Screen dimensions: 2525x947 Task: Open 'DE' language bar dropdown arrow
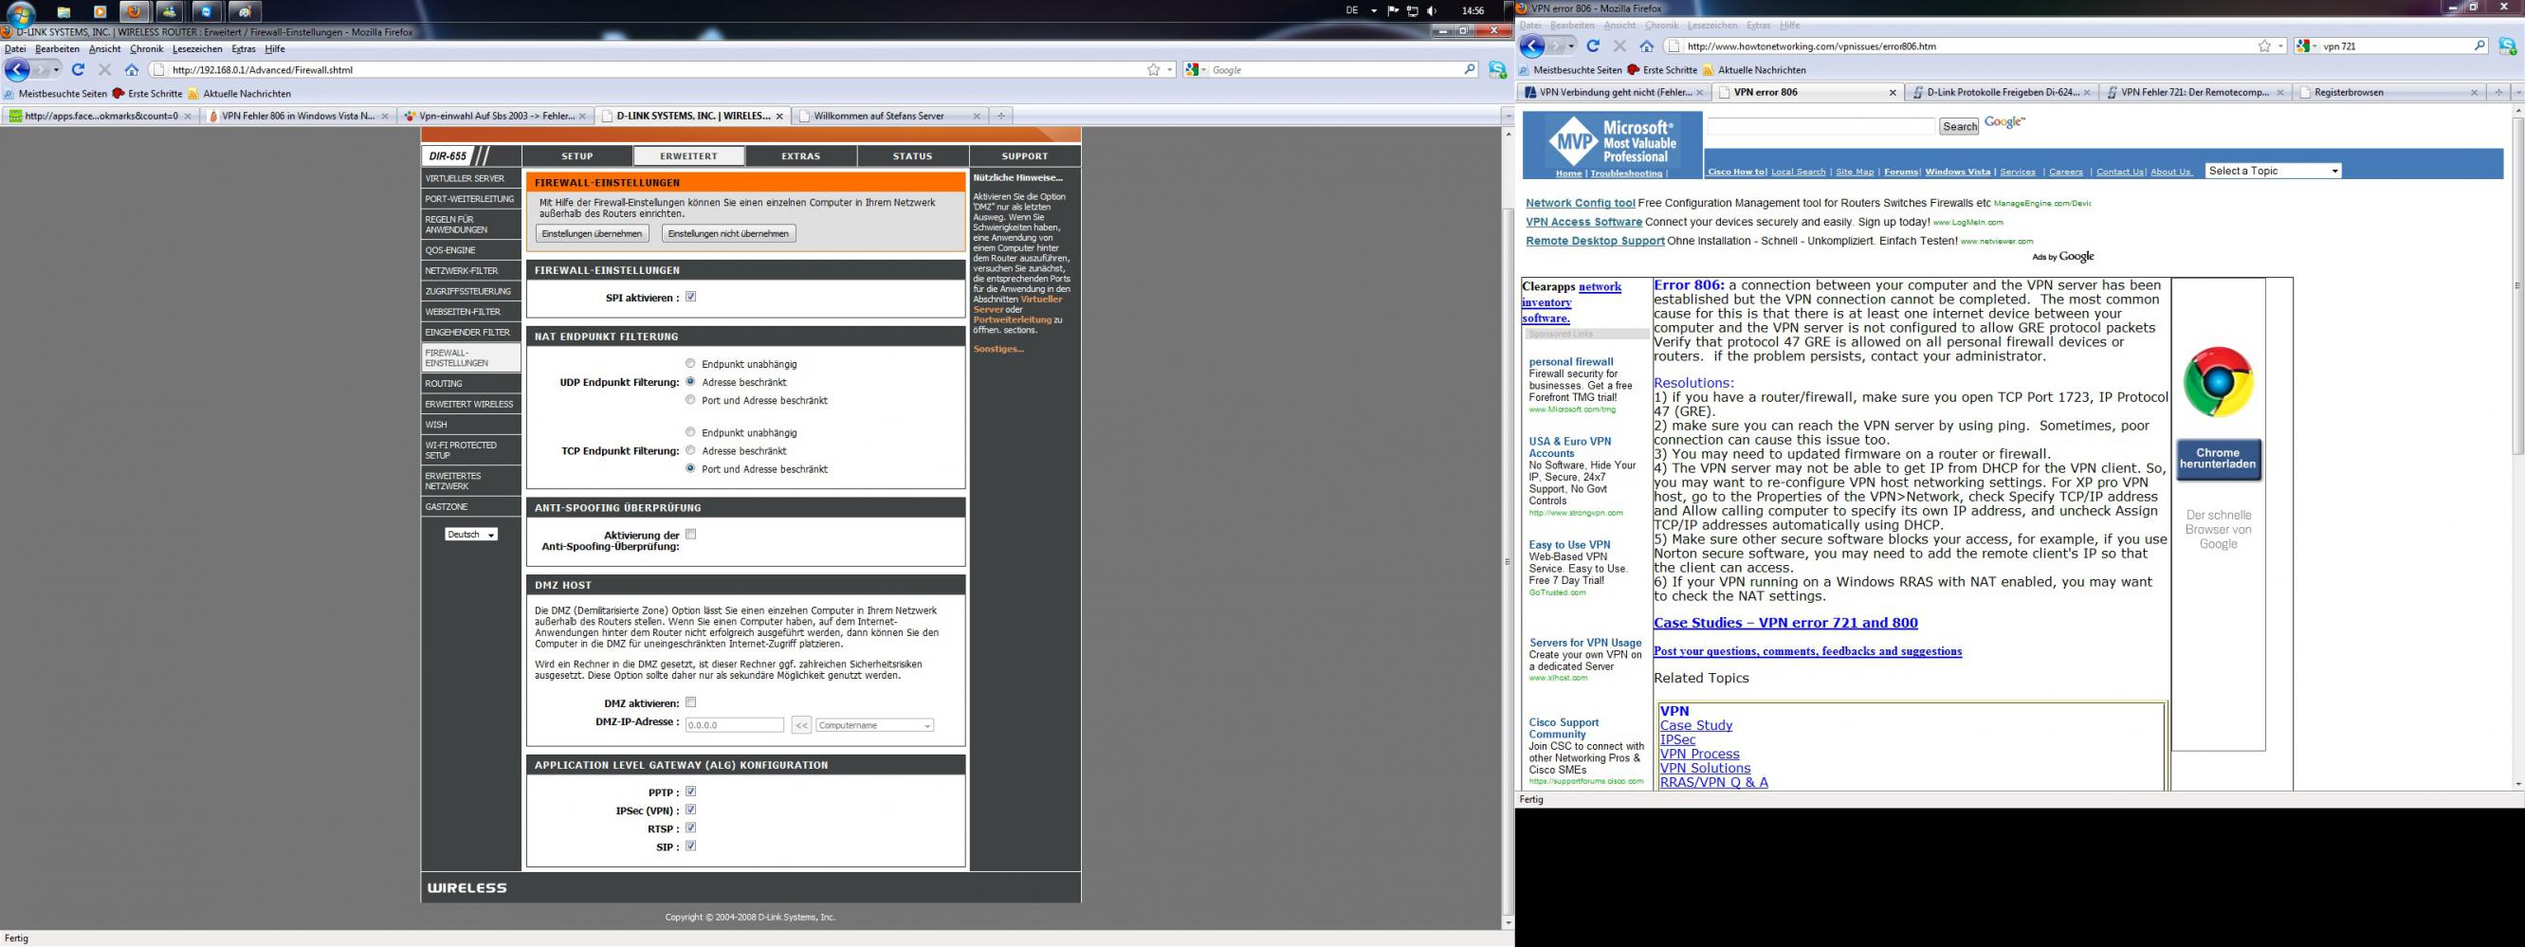1374,10
